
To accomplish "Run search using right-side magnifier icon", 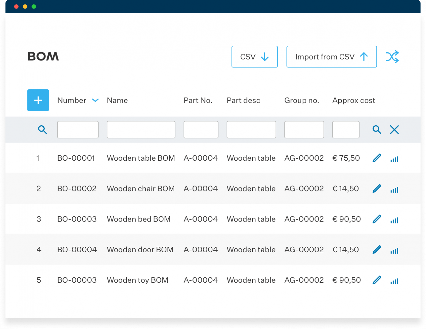I will click(377, 129).
